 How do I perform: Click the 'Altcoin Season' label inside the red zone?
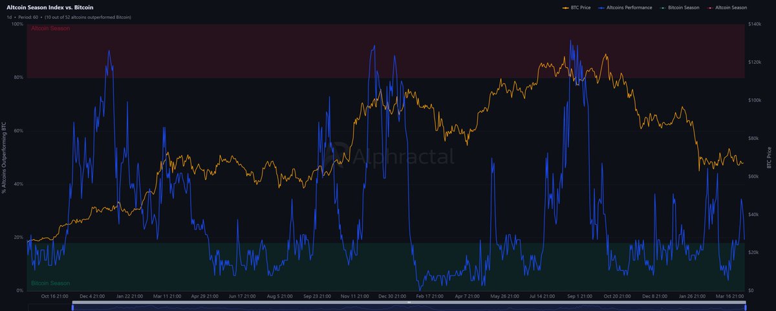51,29
